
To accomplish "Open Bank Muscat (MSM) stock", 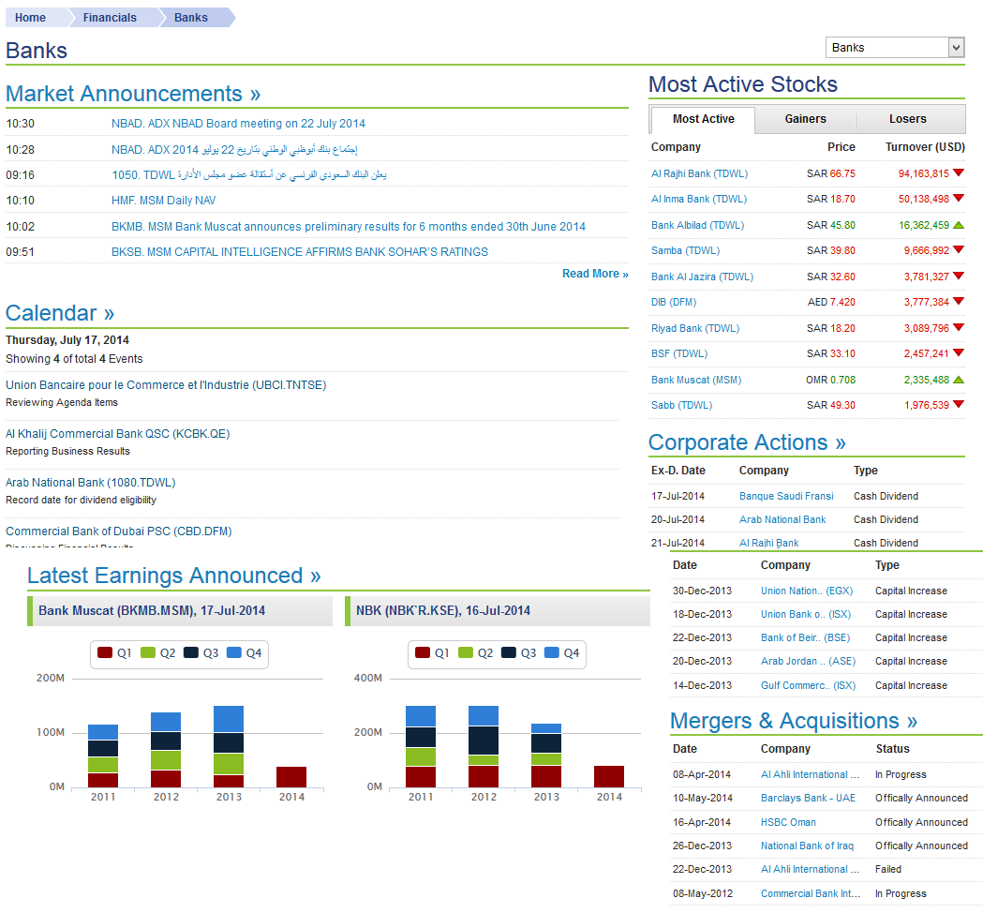I will coord(696,380).
